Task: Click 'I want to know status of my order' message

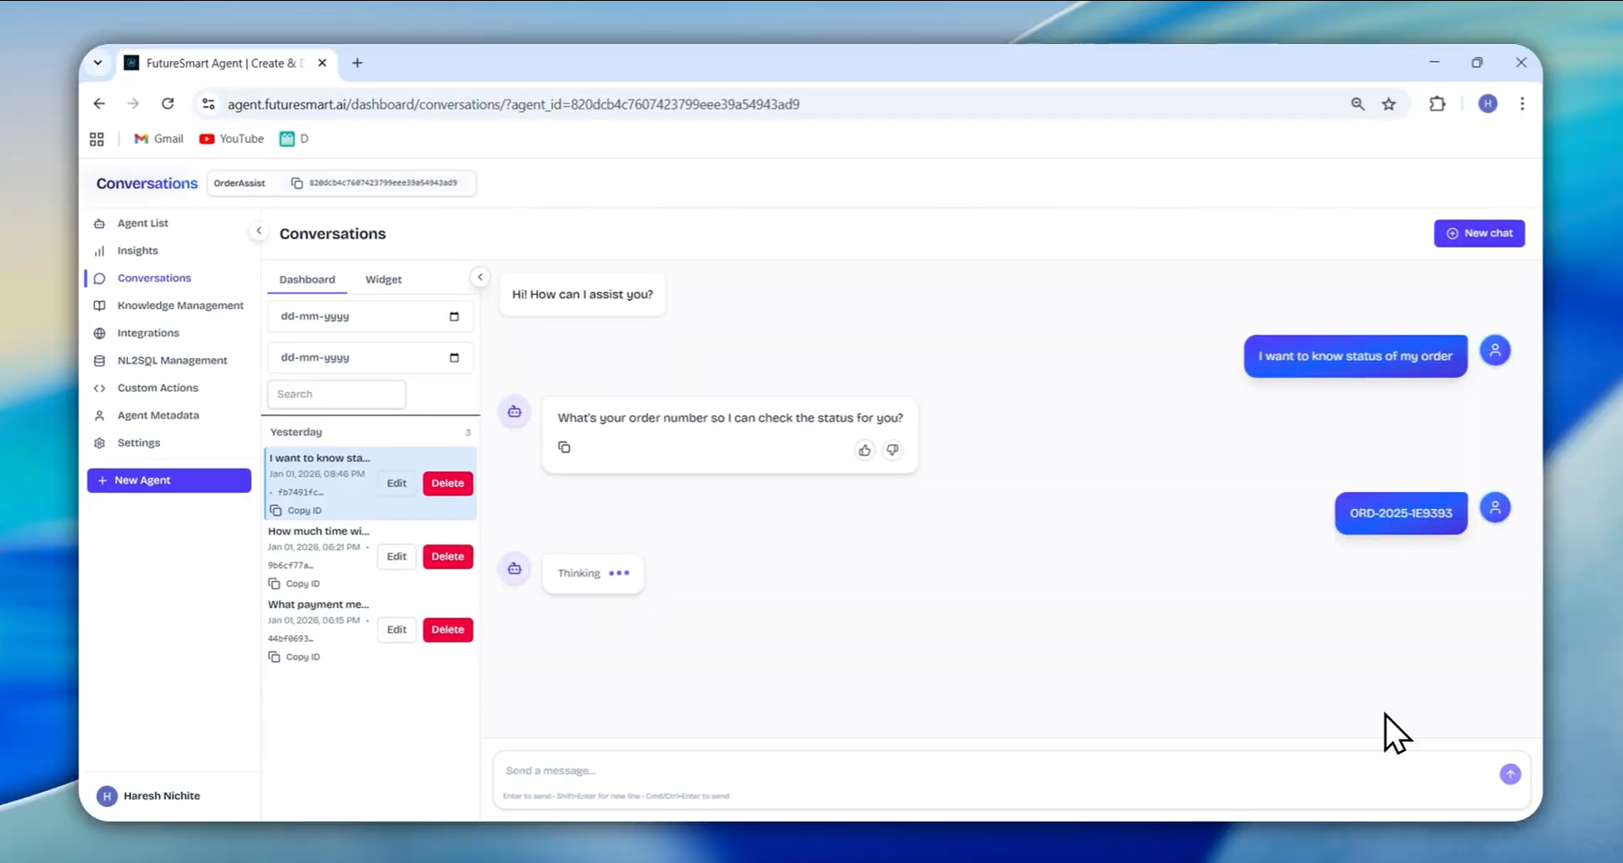Action: (x=1355, y=356)
